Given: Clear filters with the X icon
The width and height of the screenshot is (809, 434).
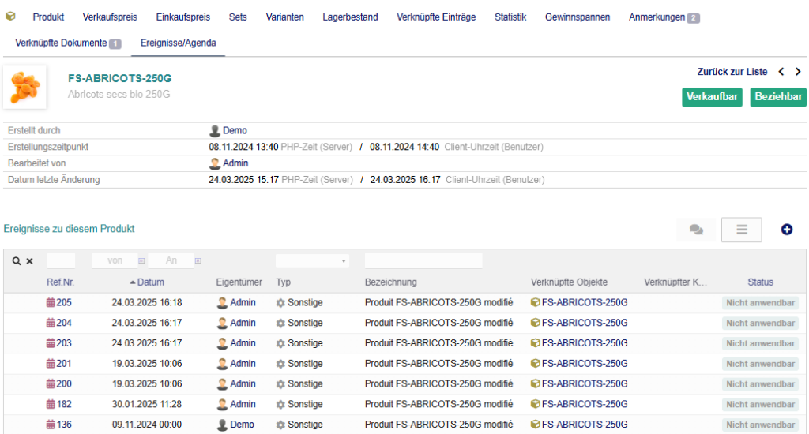Looking at the screenshot, I should pyautogui.click(x=30, y=261).
